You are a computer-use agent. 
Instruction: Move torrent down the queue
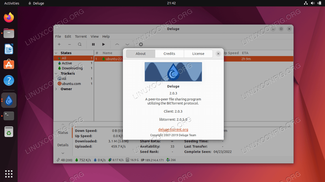(127, 44)
